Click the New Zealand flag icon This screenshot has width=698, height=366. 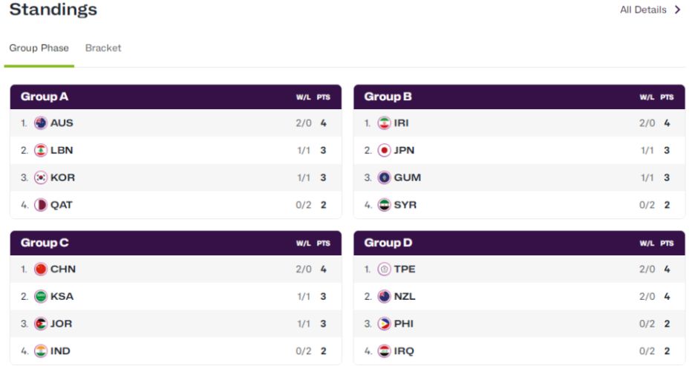384,297
